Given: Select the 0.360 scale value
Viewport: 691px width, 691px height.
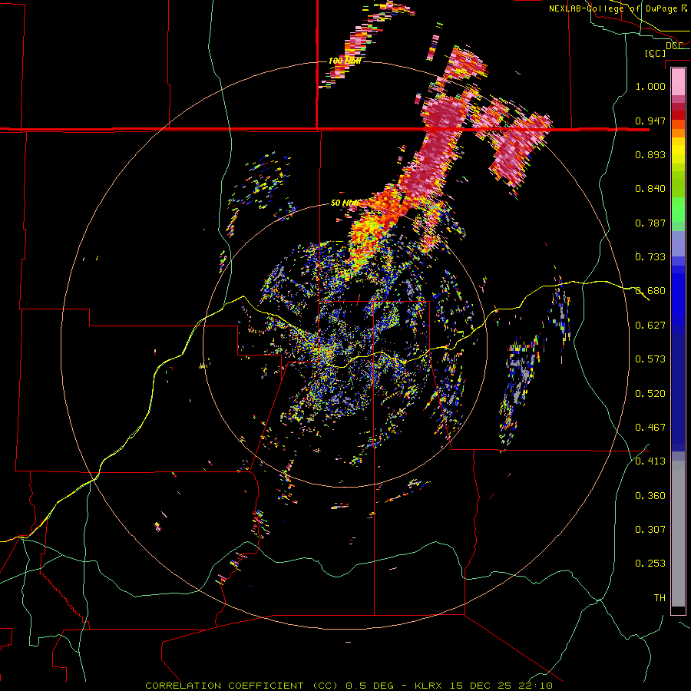Looking at the screenshot, I should click(x=650, y=496).
